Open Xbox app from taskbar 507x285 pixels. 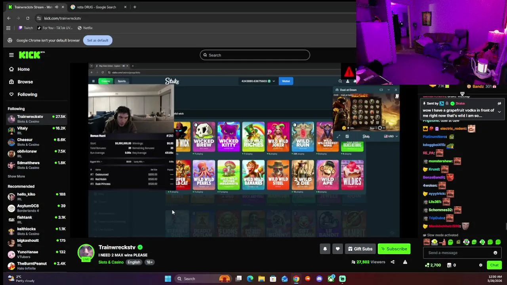pos(331,279)
